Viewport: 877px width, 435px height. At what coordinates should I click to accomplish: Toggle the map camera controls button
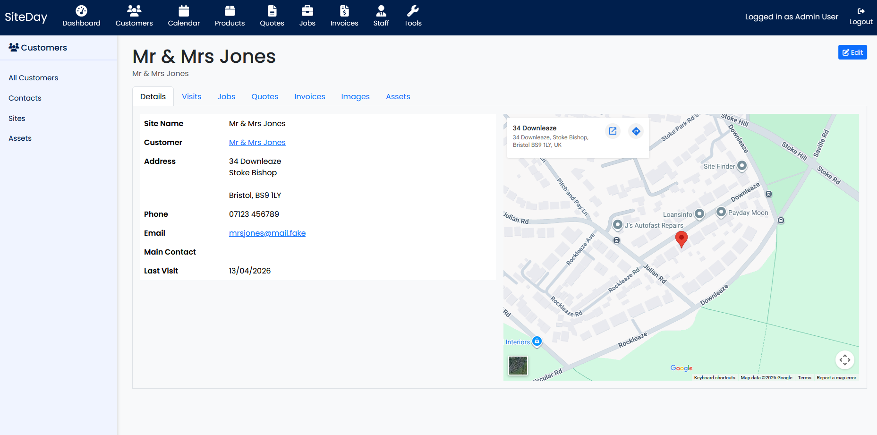[845, 360]
